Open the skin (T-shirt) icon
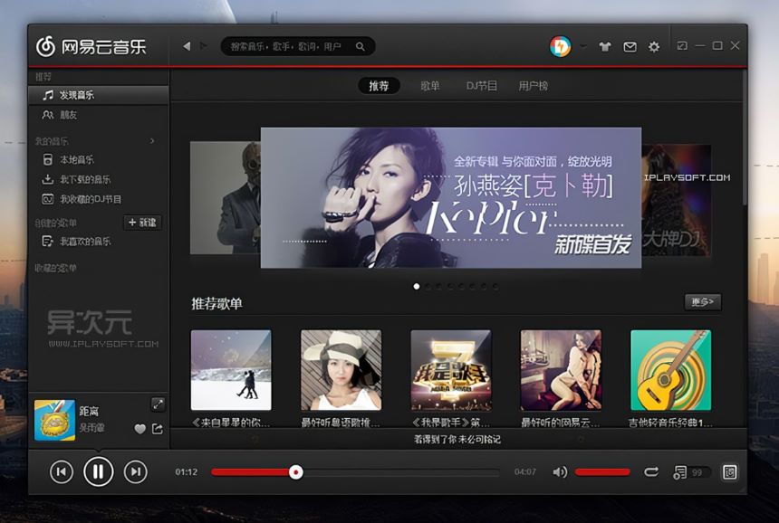Image resolution: width=779 pixels, height=523 pixels. pos(604,47)
